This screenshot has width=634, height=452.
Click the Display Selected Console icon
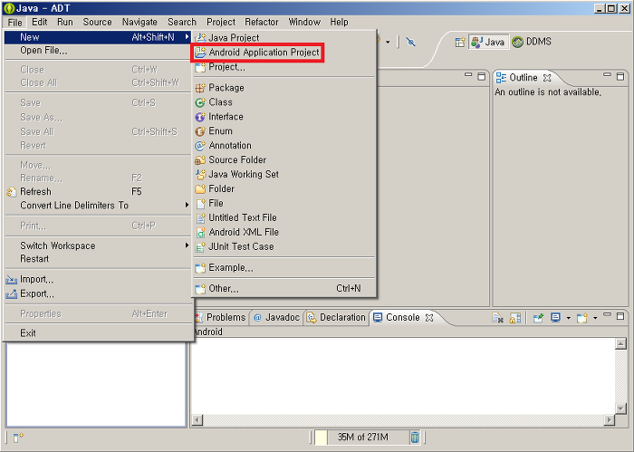pyautogui.click(x=555, y=318)
